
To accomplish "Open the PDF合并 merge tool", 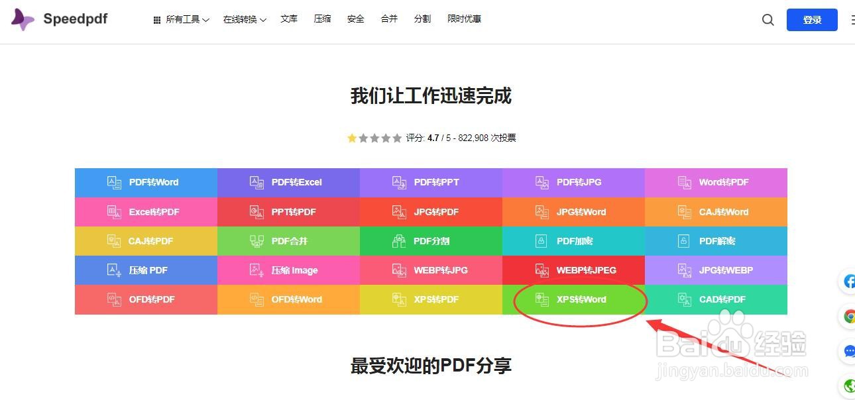I will tap(288, 240).
